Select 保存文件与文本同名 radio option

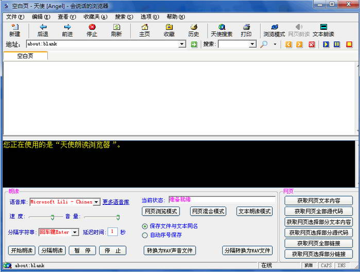145,226
